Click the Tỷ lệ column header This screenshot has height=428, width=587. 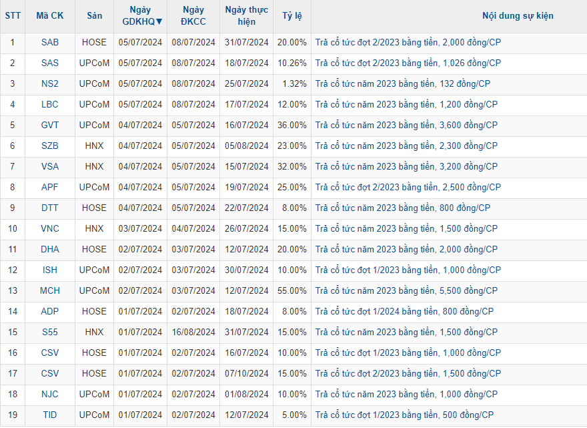click(x=291, y=15)
